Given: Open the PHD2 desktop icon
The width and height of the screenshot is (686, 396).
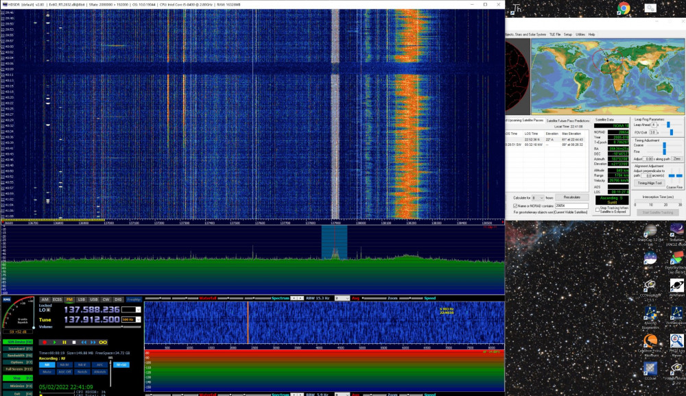Looking at the screenshot, I should click(x=676, y=345).
